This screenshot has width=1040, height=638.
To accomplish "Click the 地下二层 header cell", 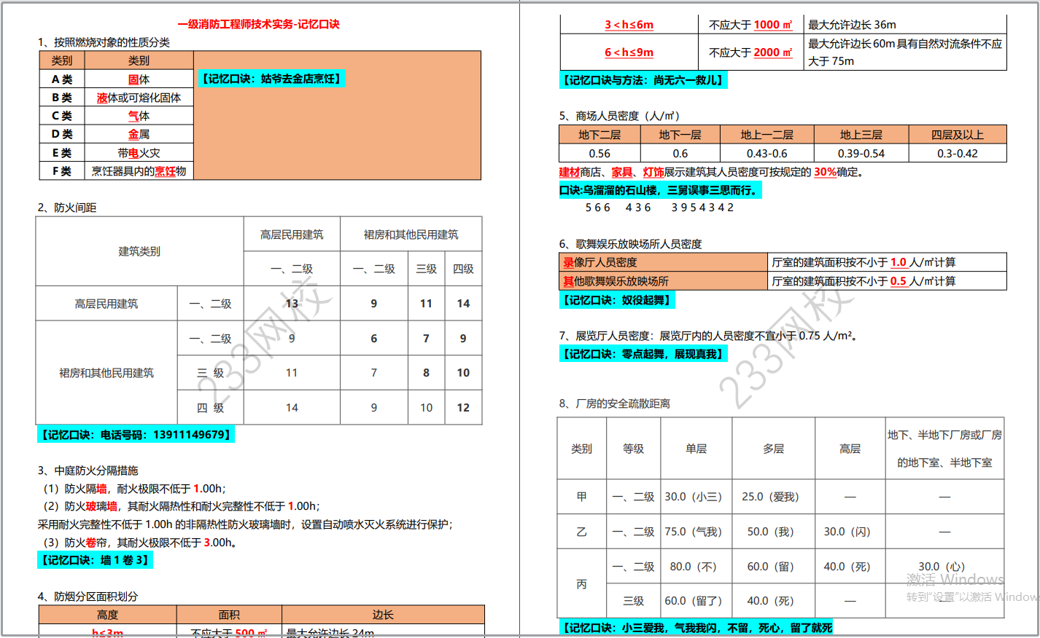I will click(x=599, y=135).
